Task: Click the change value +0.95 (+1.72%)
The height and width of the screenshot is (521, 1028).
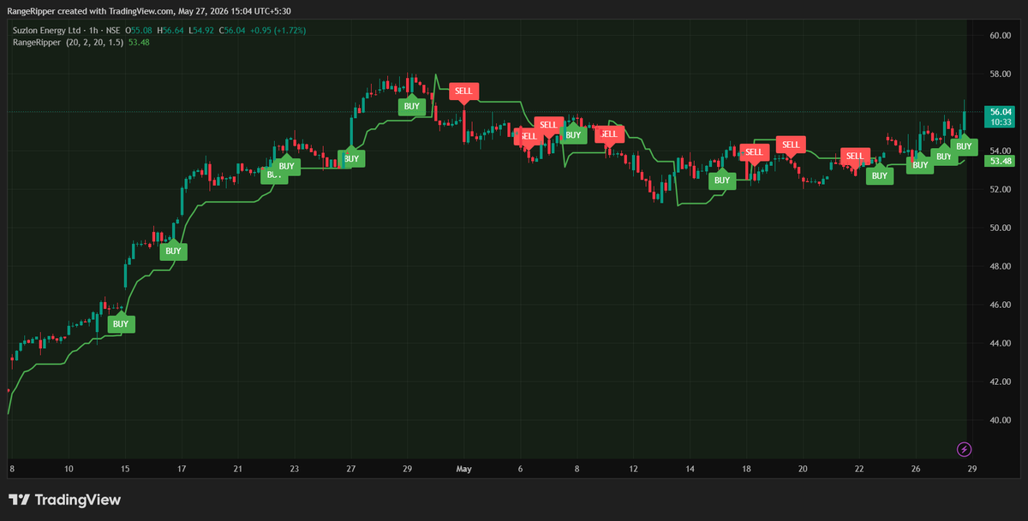Action: pos(278,31)
